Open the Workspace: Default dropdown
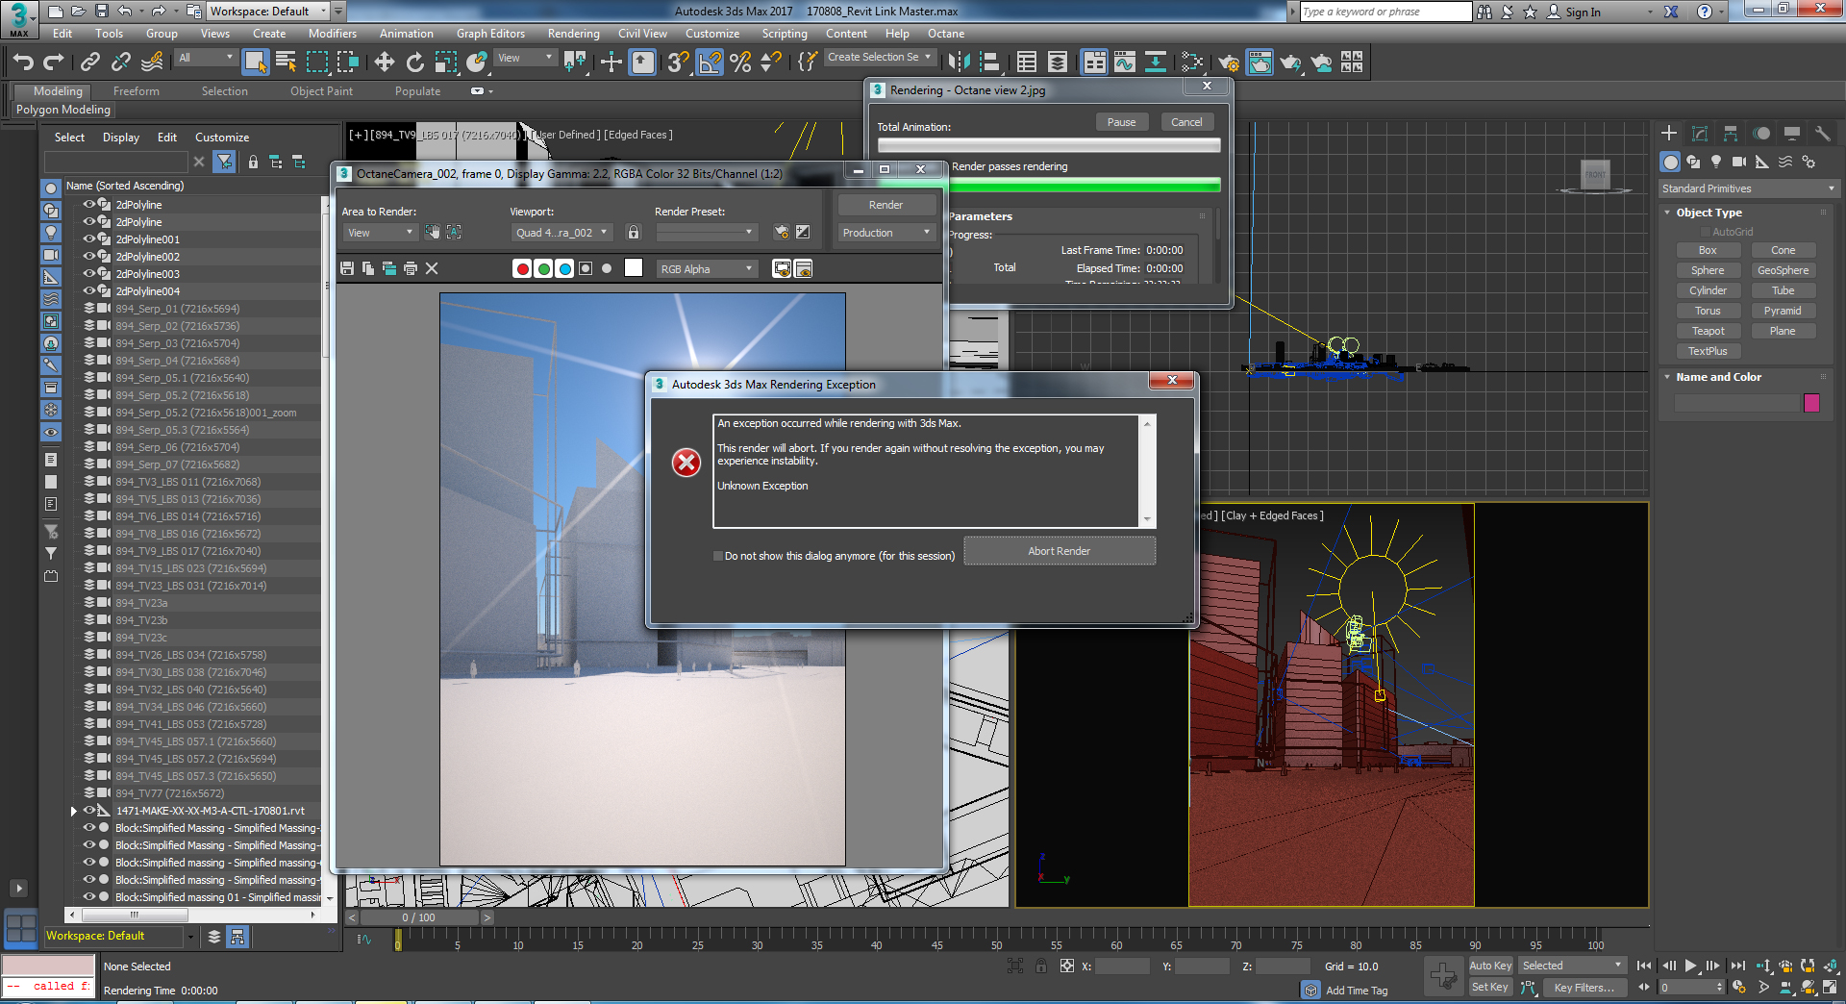1846x1004 pixels. pos(266,12)
